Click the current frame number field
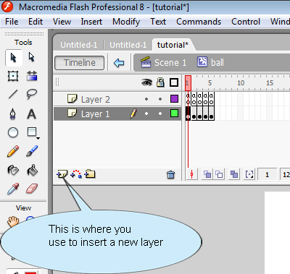This screenshot has width=290, height=274. click(268, 174)
